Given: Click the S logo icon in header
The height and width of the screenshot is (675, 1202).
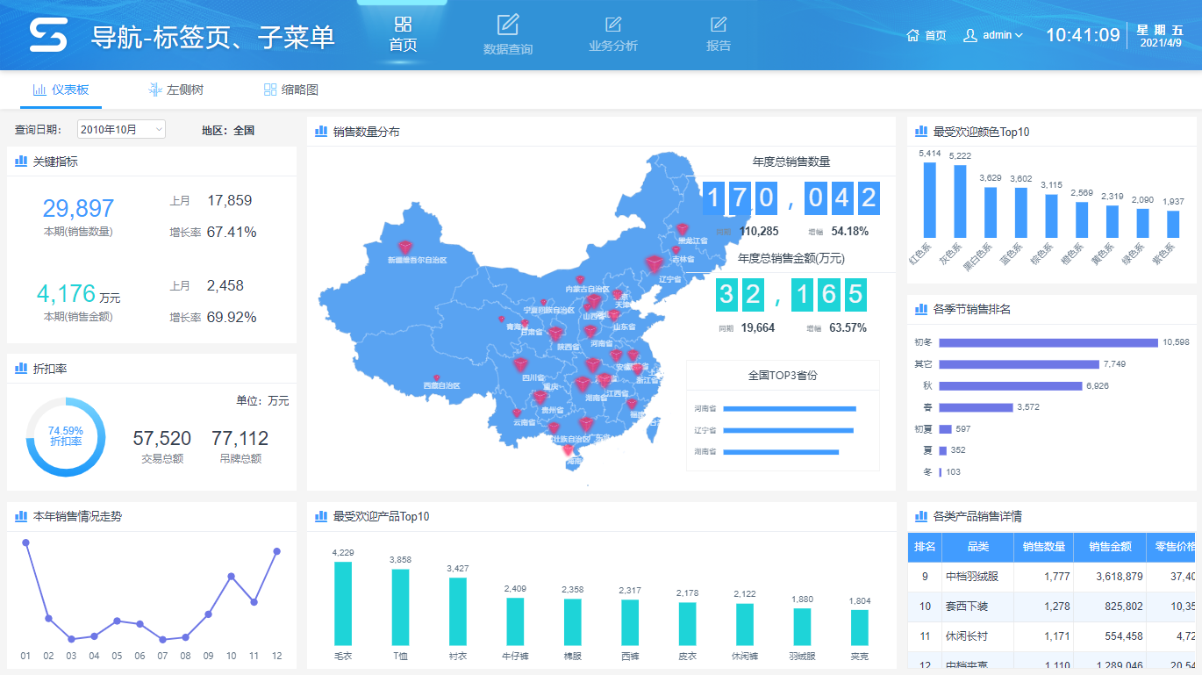Looking at the screenshot, I should tap(48, 35).
